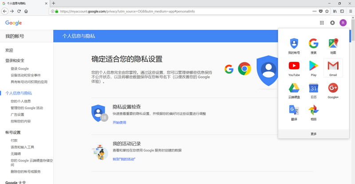Go forward to next page
355x184 pixels.
tap(12, 11)
